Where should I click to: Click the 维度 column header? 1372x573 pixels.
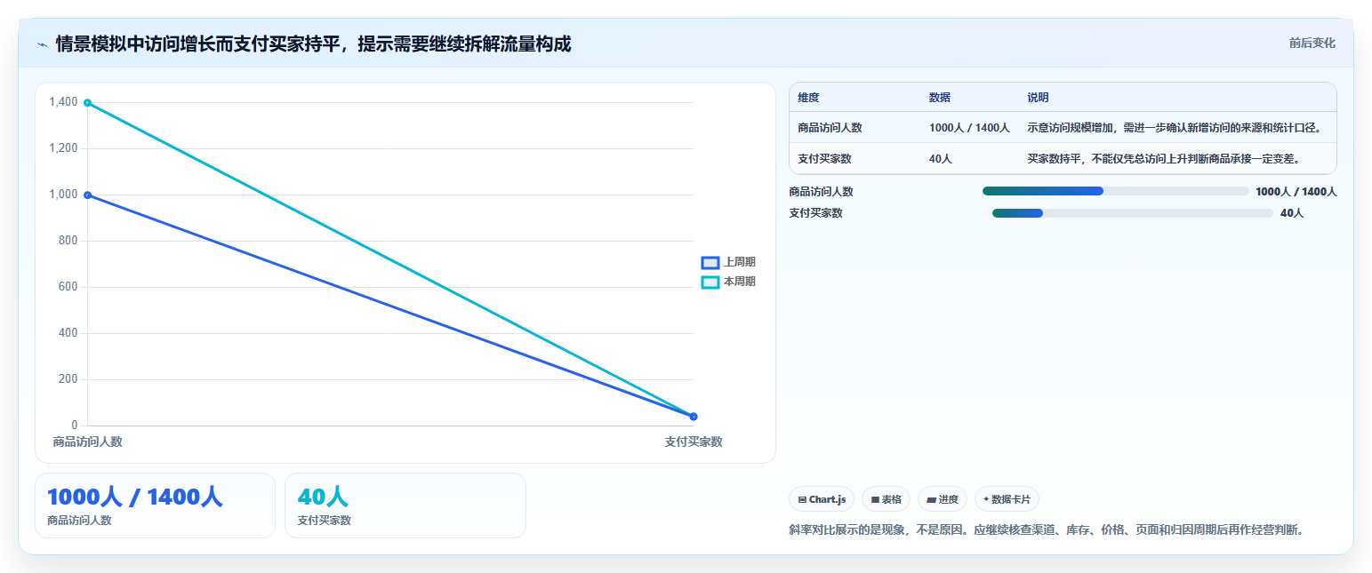click(x=808, y=97)
